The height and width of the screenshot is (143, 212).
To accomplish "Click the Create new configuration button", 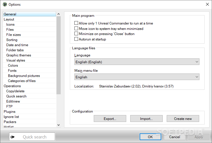I will 183,119.
